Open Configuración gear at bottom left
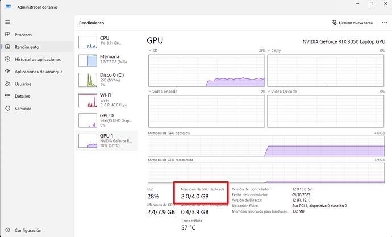 pyautogui.click(x=8, y=230)
